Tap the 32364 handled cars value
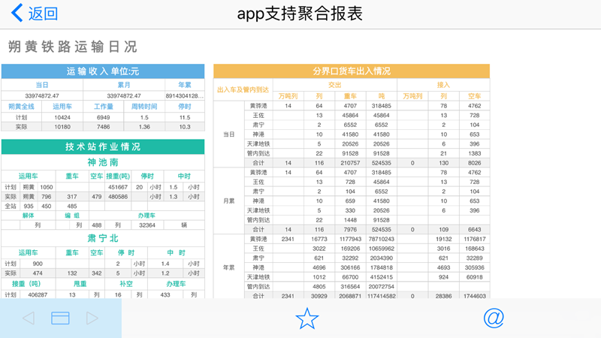Viewport: 601px width, 338px height. (x=146, y=225)
